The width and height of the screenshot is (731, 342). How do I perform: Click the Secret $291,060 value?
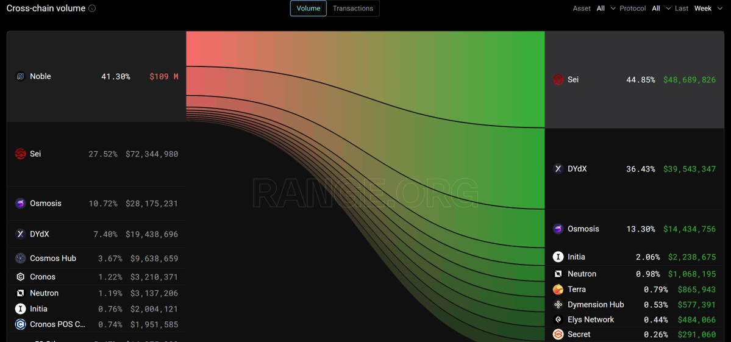click(x=696, y=335)
